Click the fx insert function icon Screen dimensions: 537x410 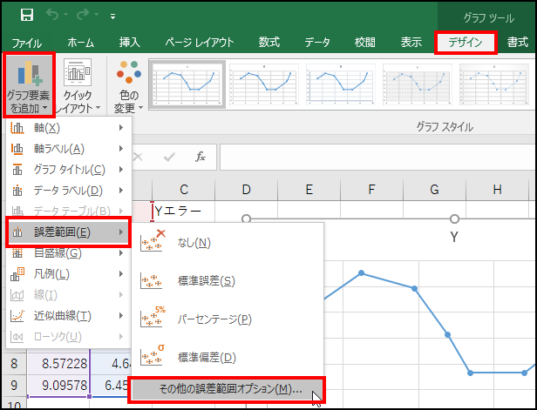[200, 157]
